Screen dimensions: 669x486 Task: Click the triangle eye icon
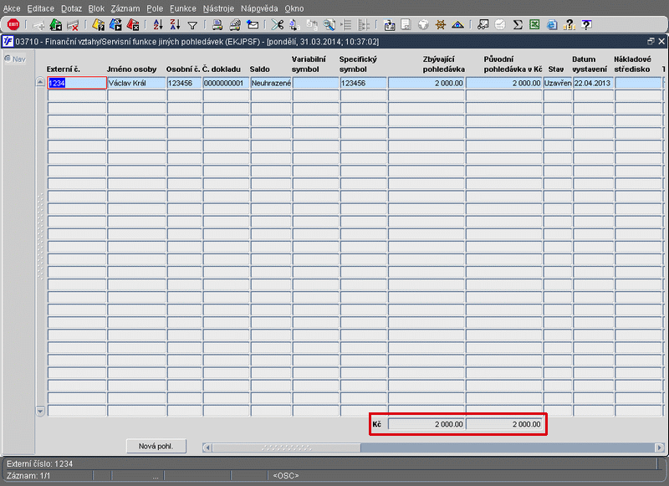pos(457,25)
